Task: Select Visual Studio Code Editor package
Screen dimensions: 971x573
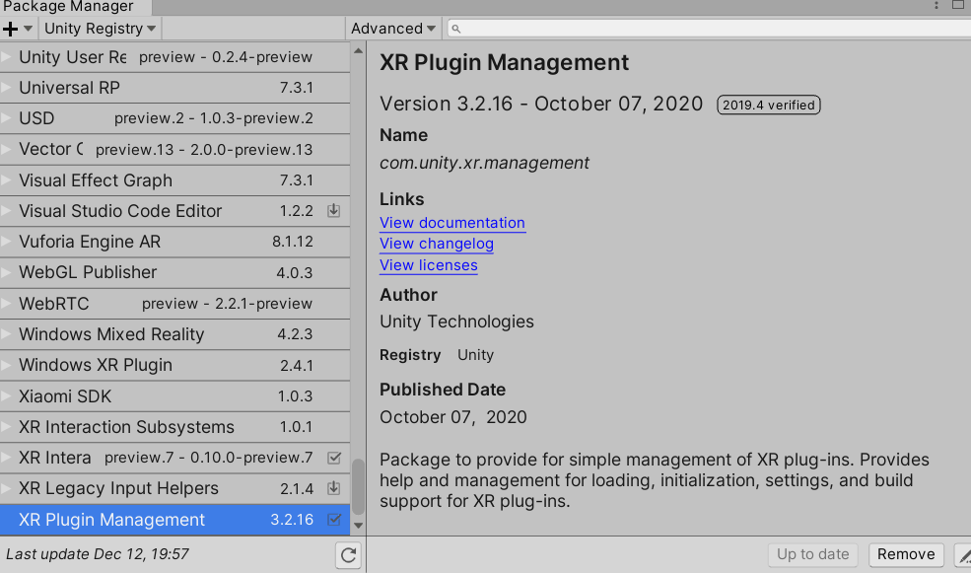Action: click(174, 211)
